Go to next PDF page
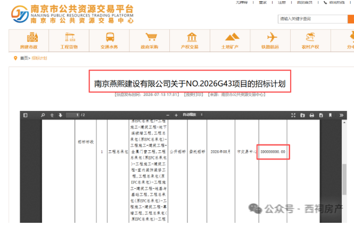This screenshot has height=226, width=354. point(60,115)
